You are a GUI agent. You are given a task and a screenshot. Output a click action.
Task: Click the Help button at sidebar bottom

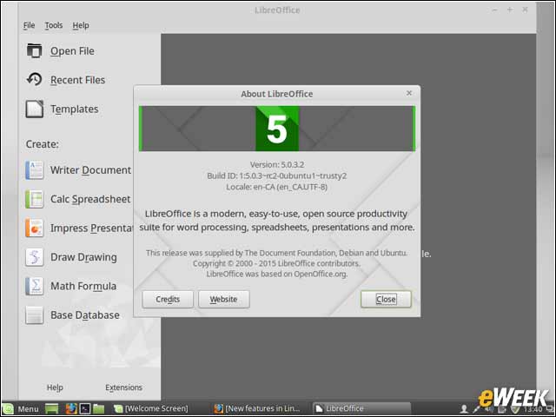[55, 387]
